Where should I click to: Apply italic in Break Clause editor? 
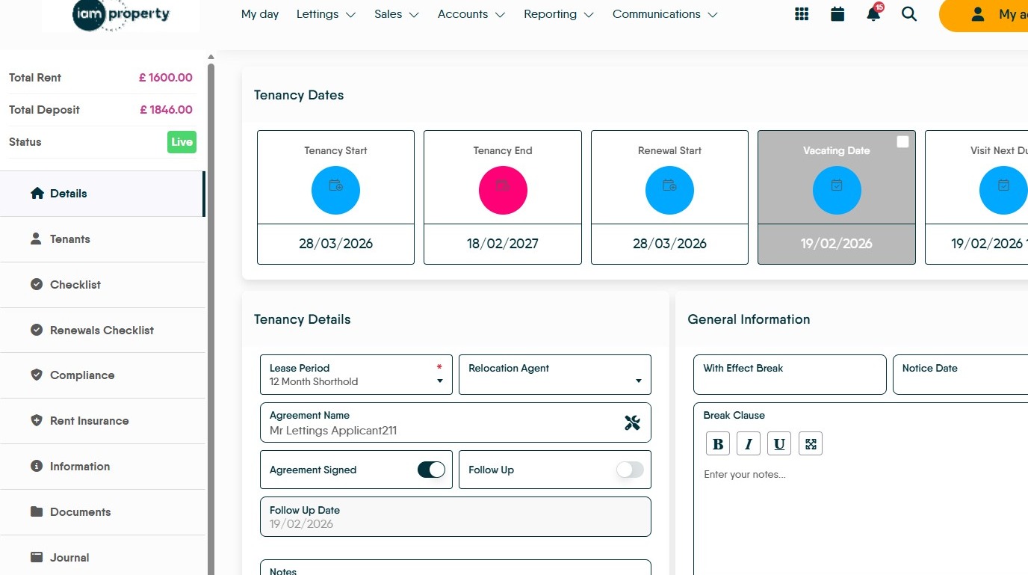(x=749, y=444)
